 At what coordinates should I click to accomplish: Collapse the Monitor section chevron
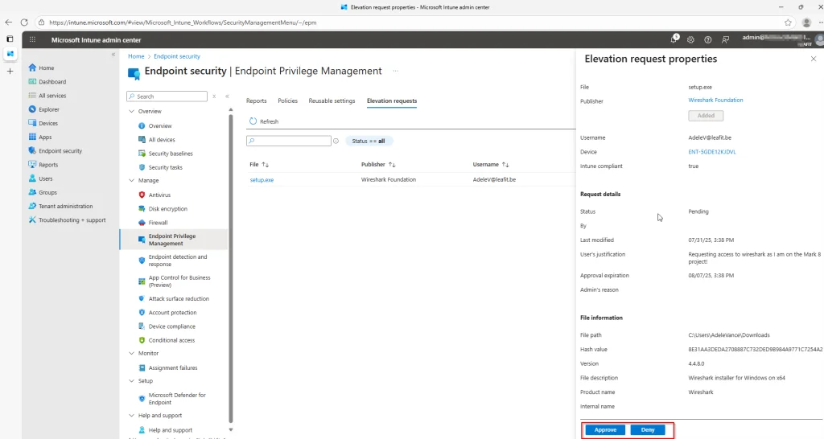pos(131,354)
